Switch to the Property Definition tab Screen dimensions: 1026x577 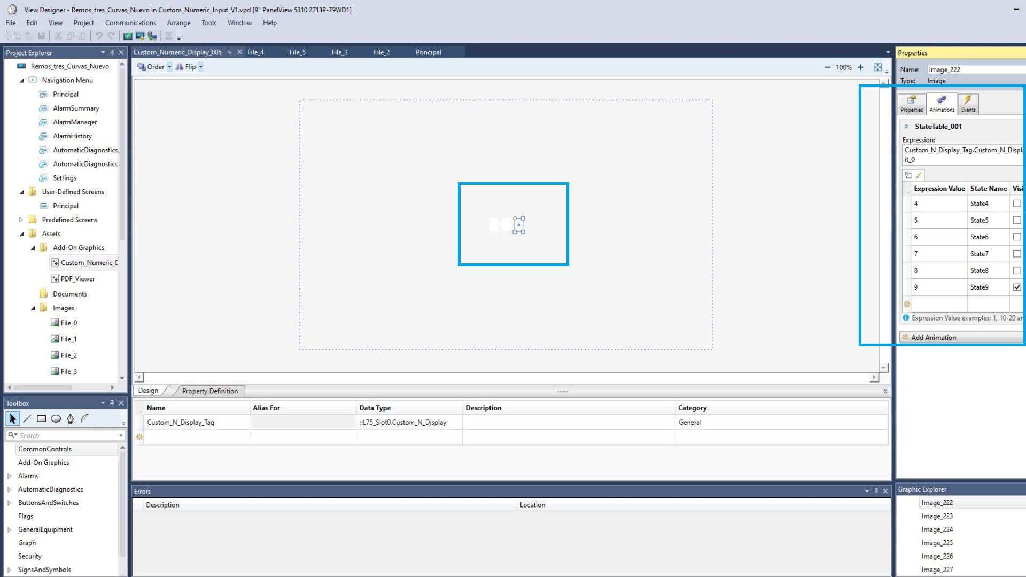click(209, 391)
